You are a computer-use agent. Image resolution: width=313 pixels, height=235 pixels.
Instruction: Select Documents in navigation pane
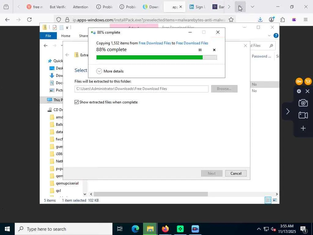(x=56, y=83)
